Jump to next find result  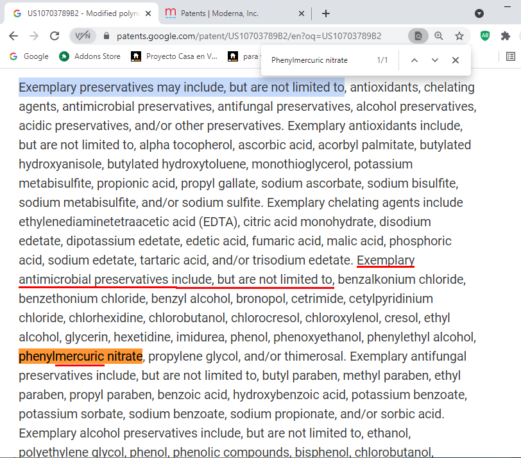[x=435, y=60]
